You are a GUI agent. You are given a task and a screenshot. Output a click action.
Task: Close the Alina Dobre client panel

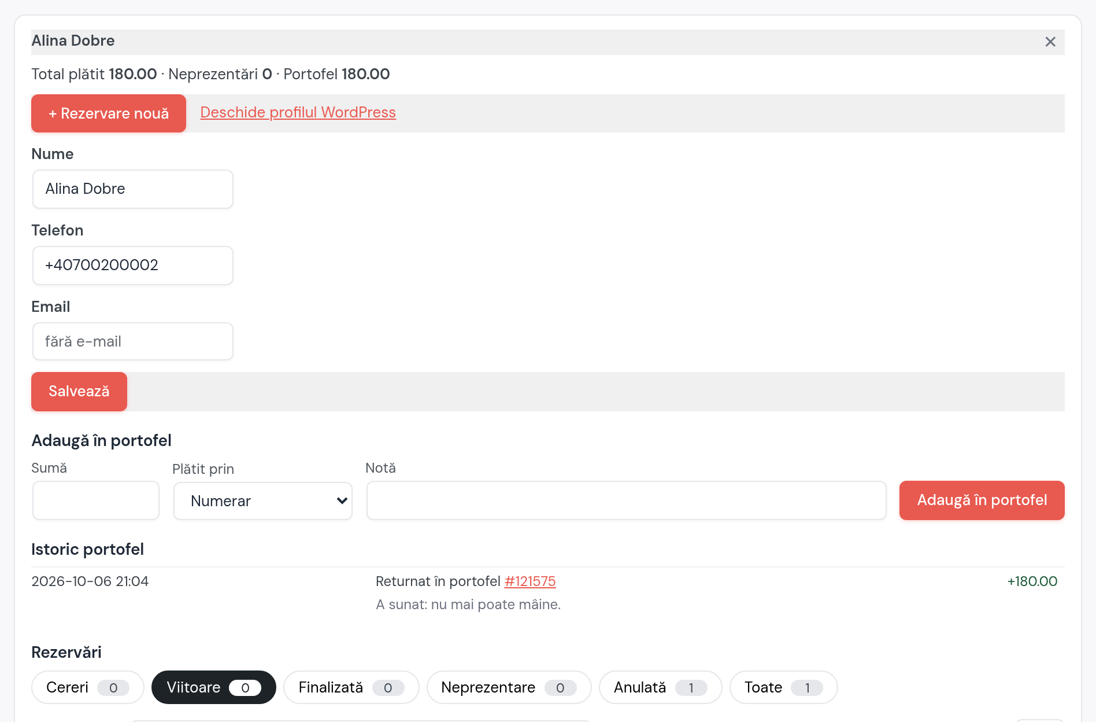pos(1050,42)
